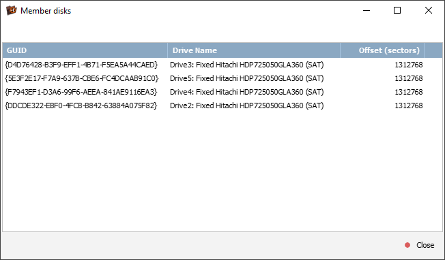Select GUID starting with F7943EF1
The width and height of the screenshot is (445, 260).
(x=81, y=92)
